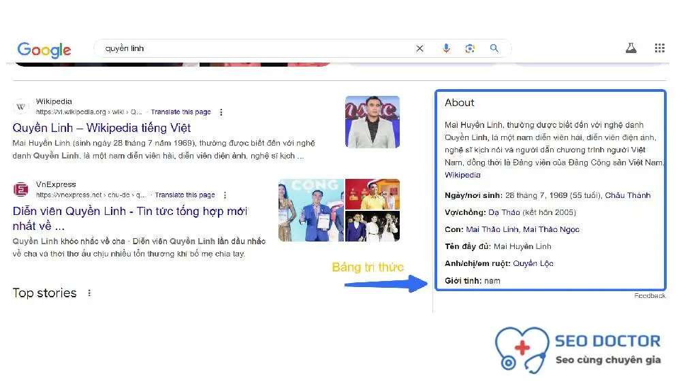Click the About panel biography paragraph
The width and height of the screenshot is (681, 383).
pyautogui.click(x=554, y=144)
